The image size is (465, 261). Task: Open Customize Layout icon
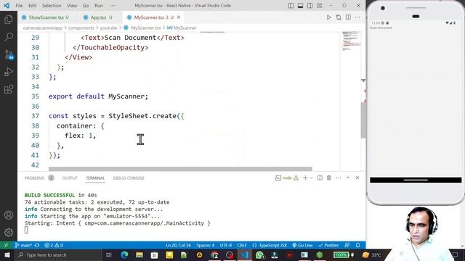pos(320,6)
